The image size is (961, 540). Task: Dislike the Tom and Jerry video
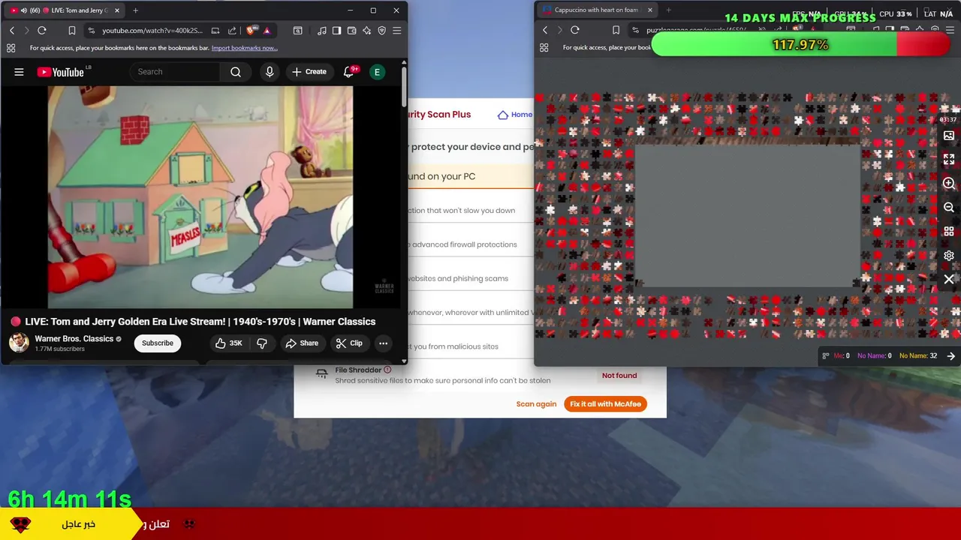[x=262, y=343]
